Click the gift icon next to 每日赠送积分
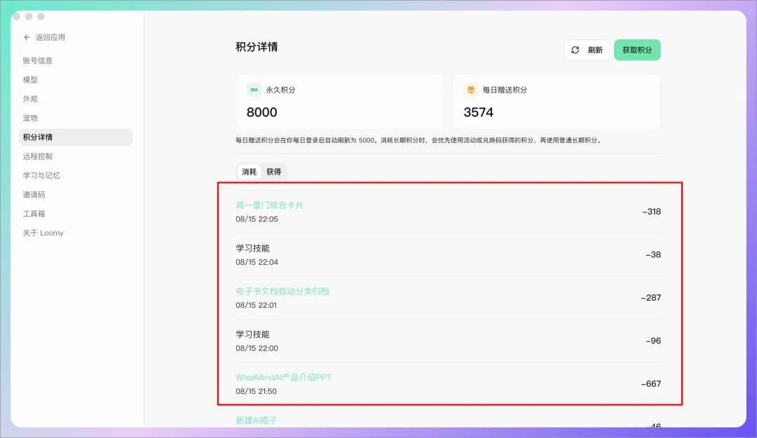Viewport: 757px width, 438px height. (470, 90)
